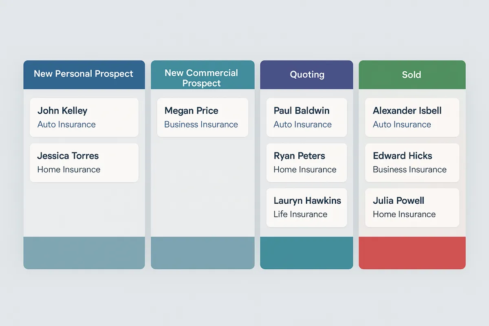
Task: Open the Jessica Torres card
Action: pyautogui.click(x=84, y=163)
